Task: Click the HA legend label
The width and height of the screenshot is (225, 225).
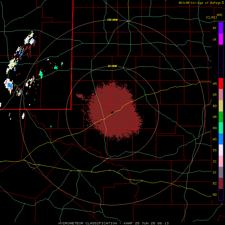Action: point(214,84)
